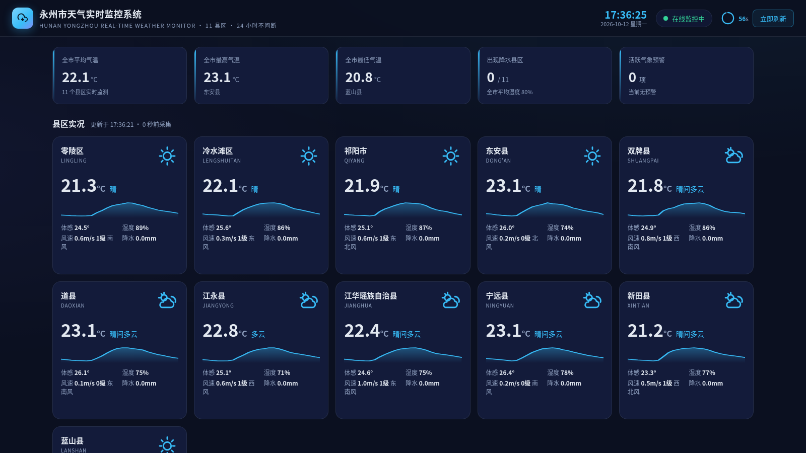Click the partly cloudy icon on 双牌县 card
Image resolution: width=806 pixels, height=453 pixels.
pyautogui.click(x=734, y=156)
